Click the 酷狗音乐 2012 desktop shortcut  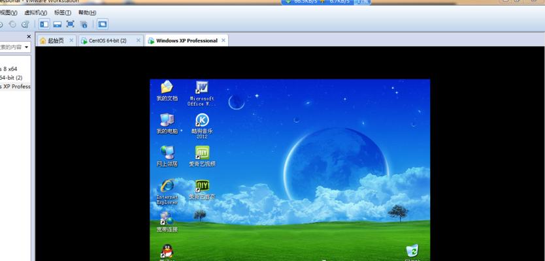(202, 127)
